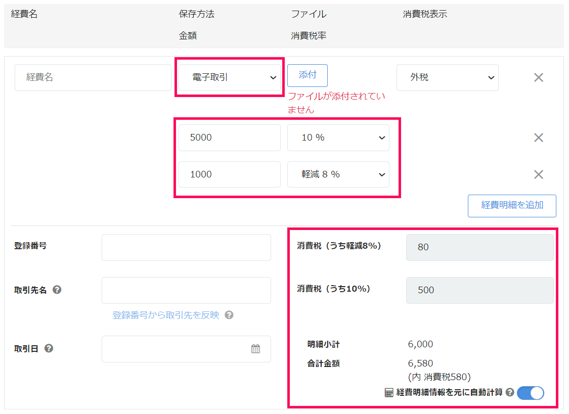Open the 電子取引 save method dropdown
The image size is (569, 414).
pos(229,77)
